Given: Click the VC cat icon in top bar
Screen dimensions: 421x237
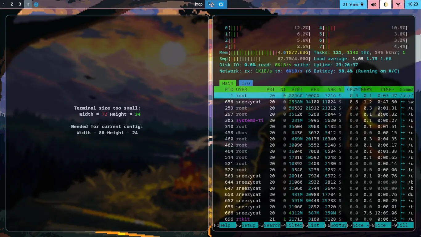Looking at the screenshot, I should pos(211,4).
